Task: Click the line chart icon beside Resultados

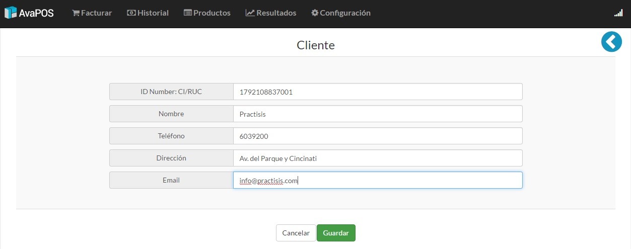Action: (250, 13)
